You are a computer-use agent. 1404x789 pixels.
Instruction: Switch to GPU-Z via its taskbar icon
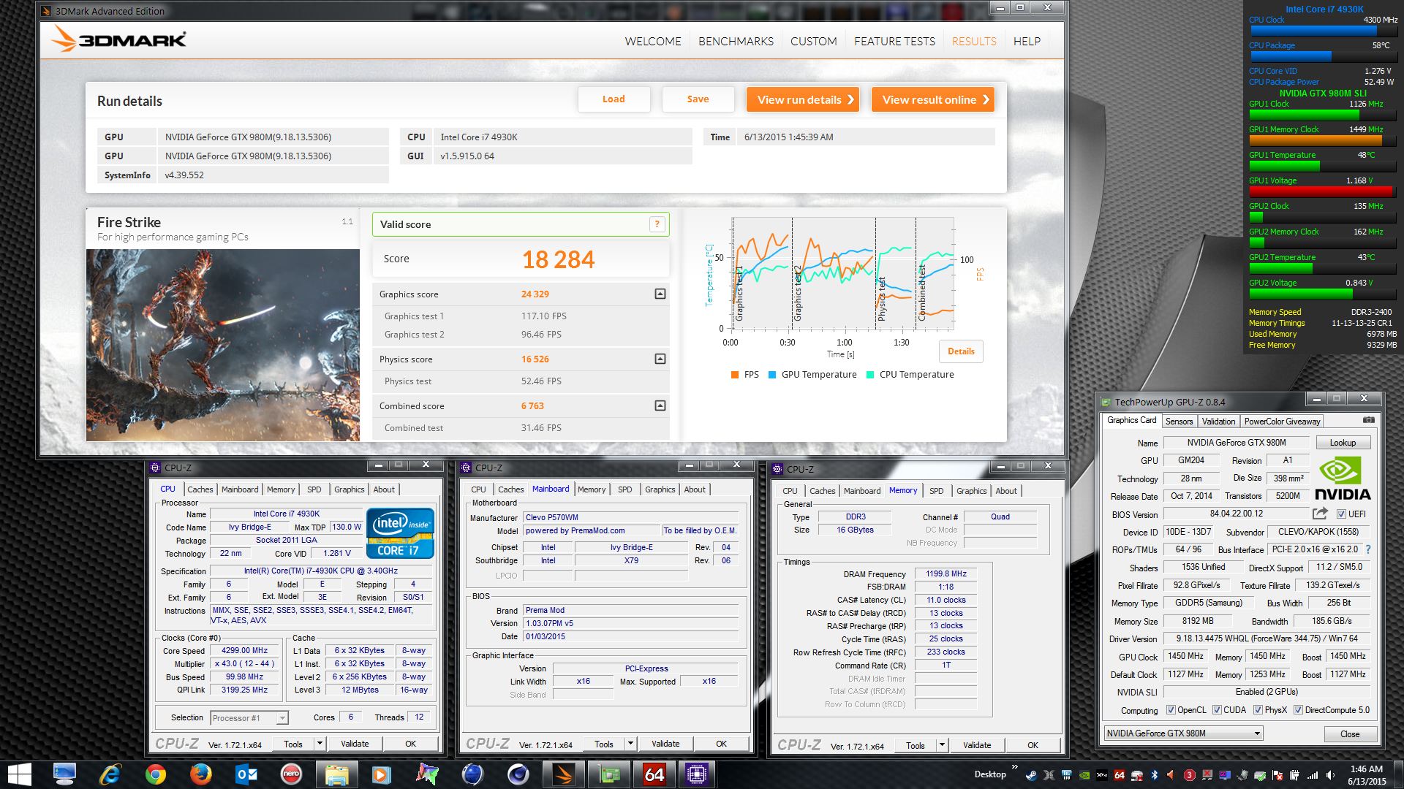point(608,774)
